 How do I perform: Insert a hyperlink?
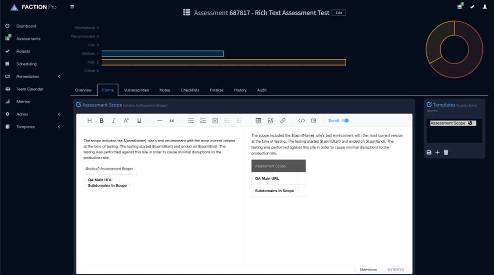pos(283,120)
